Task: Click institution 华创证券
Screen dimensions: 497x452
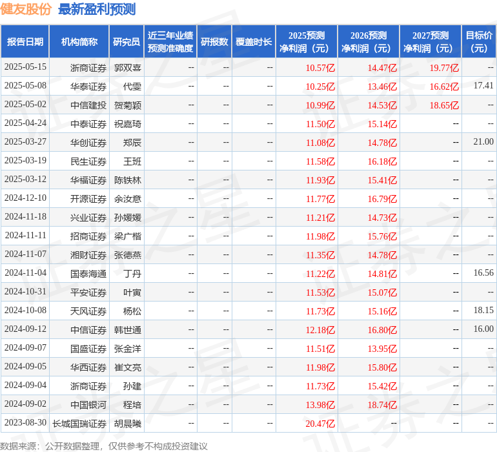Action: (88, 143)
